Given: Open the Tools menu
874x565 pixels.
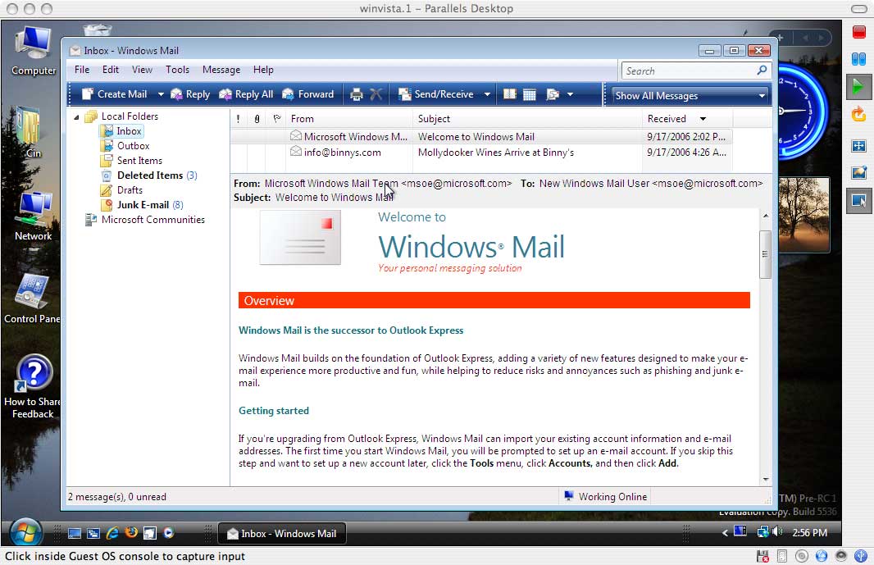Looking at the screenshot, I should coord(177,70).
